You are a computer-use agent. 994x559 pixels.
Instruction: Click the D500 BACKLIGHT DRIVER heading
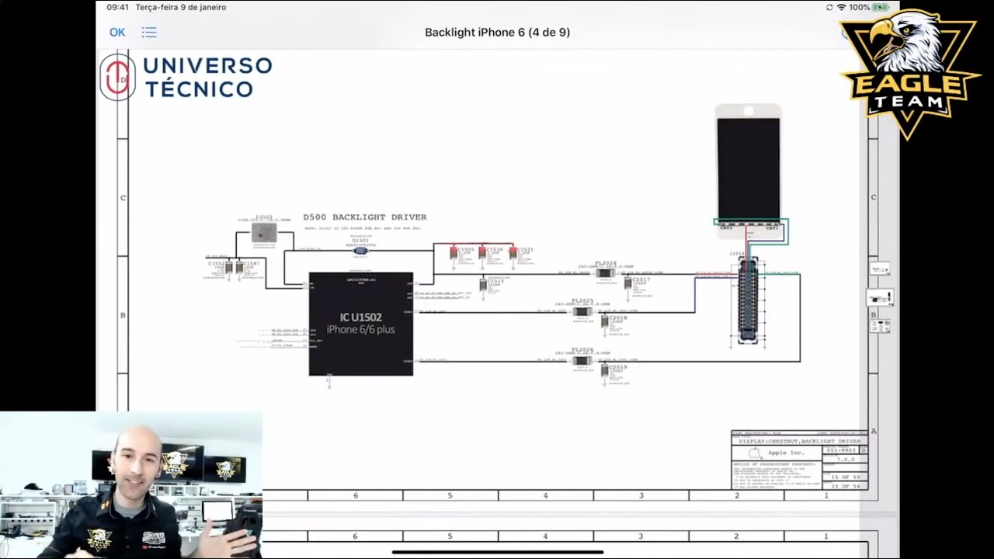click(364, 217)
